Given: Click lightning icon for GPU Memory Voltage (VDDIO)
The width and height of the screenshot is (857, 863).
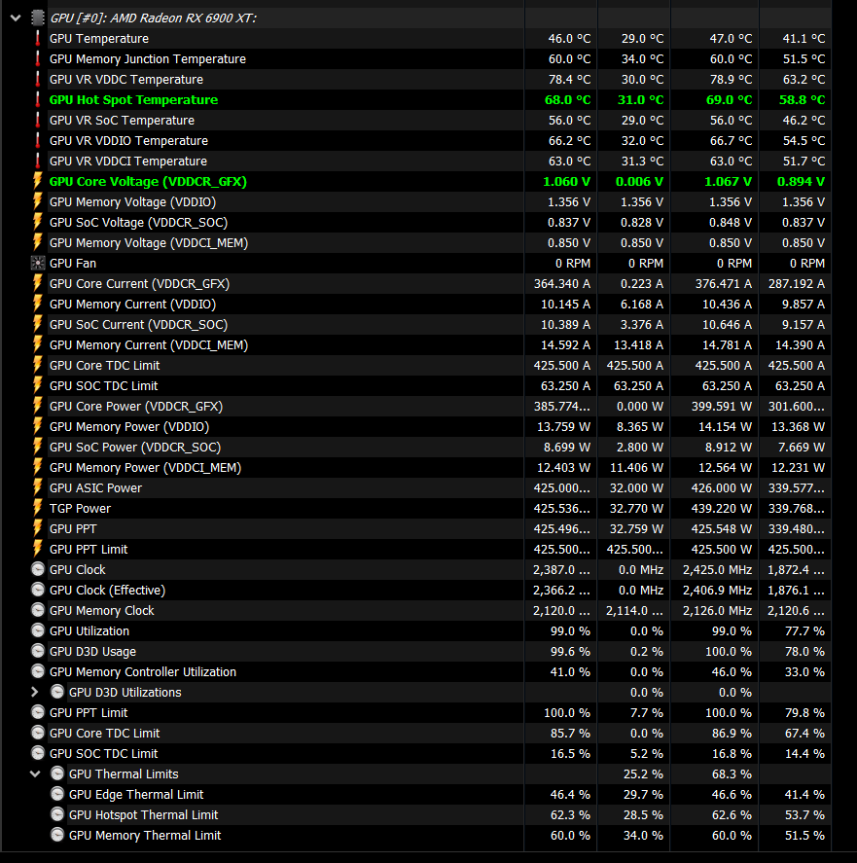Looking at the screenshot, I should 37,201.
